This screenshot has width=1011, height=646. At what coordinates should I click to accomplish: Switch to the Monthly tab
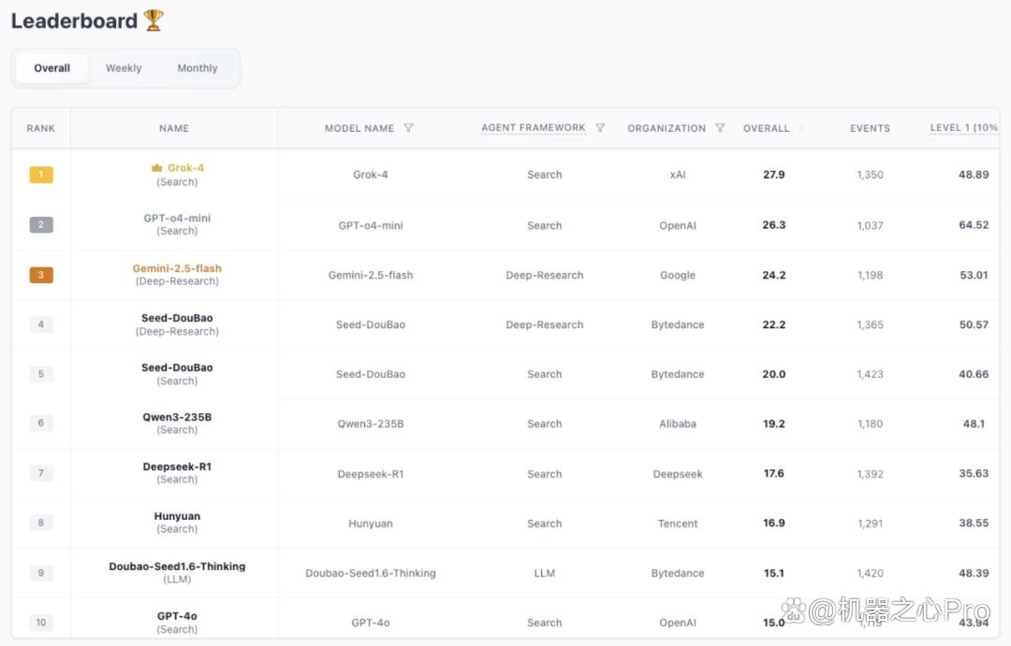pos(198,68)
